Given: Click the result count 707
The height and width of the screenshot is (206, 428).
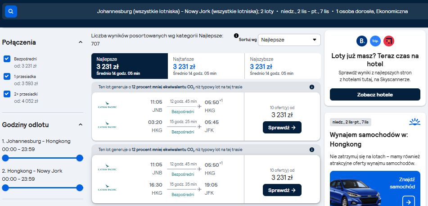Looking at the screenshot, I should click(95, 44).
